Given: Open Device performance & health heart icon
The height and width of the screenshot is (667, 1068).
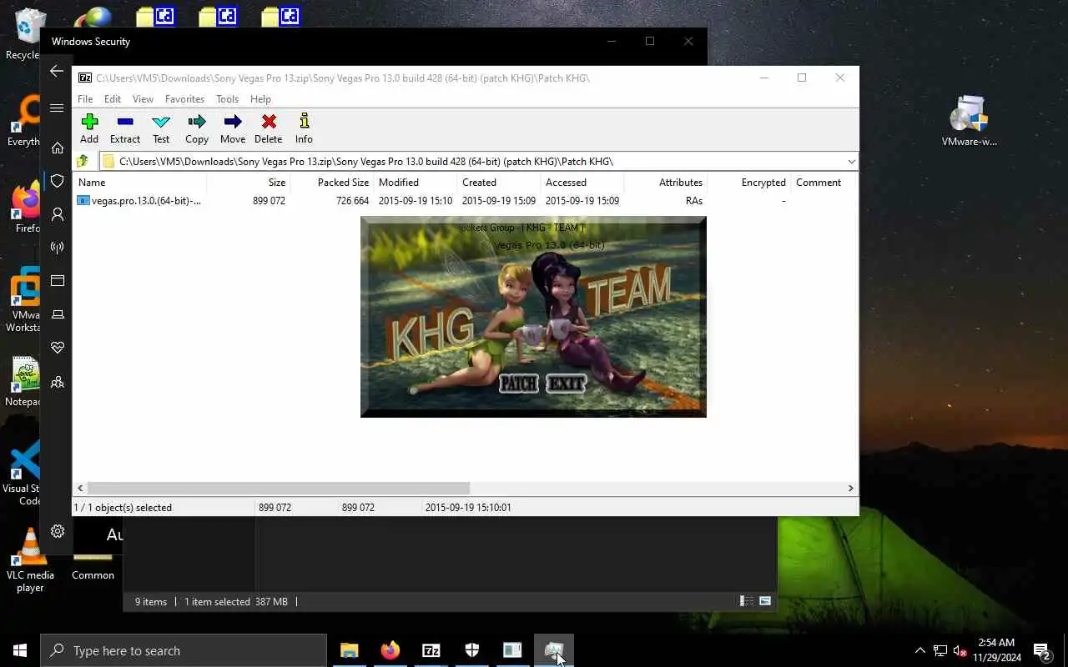Looking at the screenshot, I should coord(57,348).
